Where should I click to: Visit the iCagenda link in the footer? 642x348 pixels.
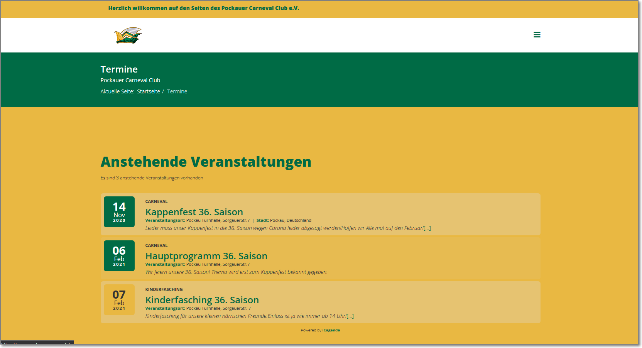[331, 330]
